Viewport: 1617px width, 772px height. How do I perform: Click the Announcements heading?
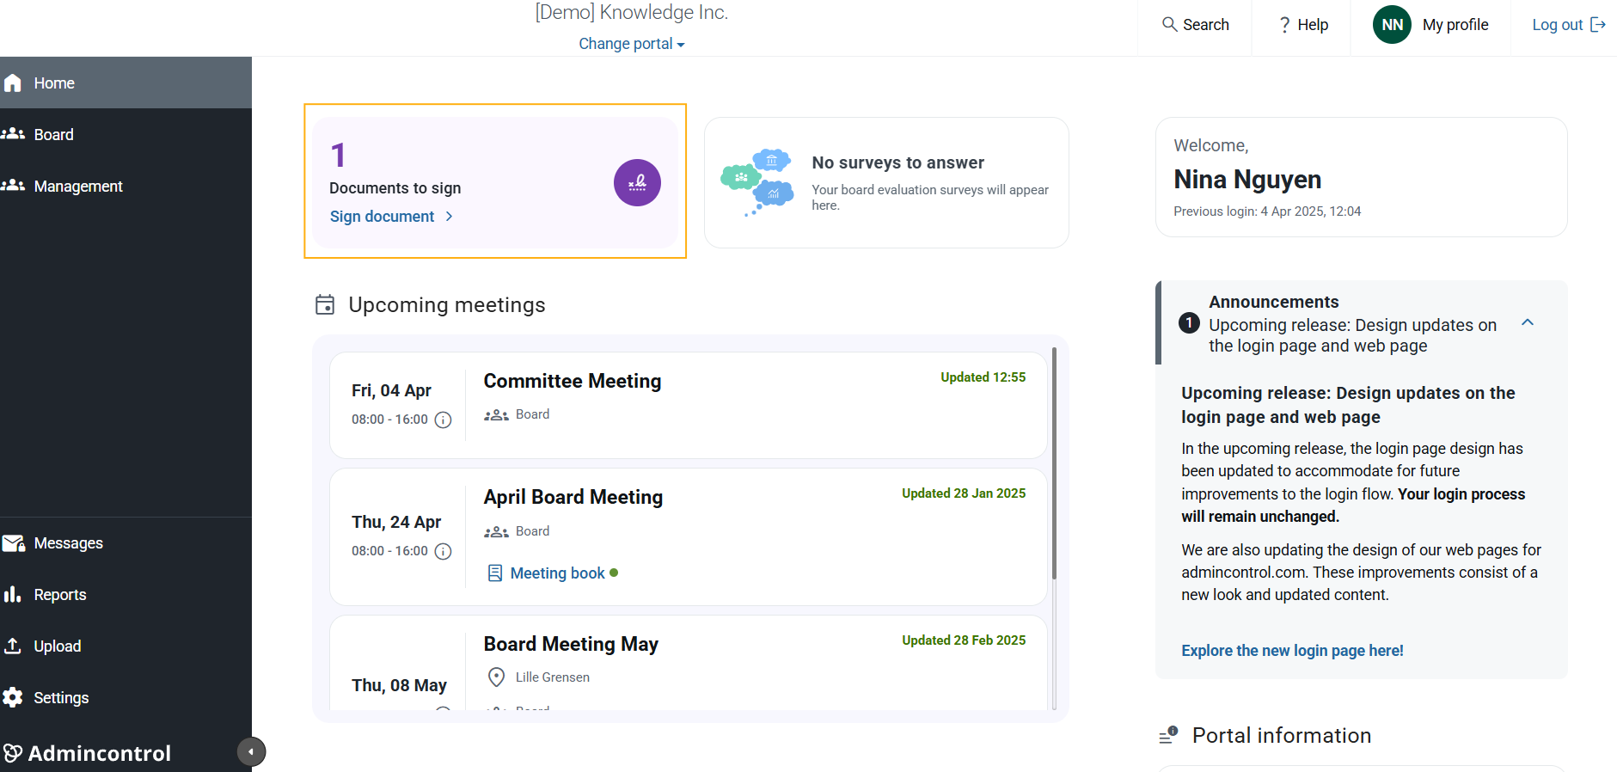point(1273,302)
